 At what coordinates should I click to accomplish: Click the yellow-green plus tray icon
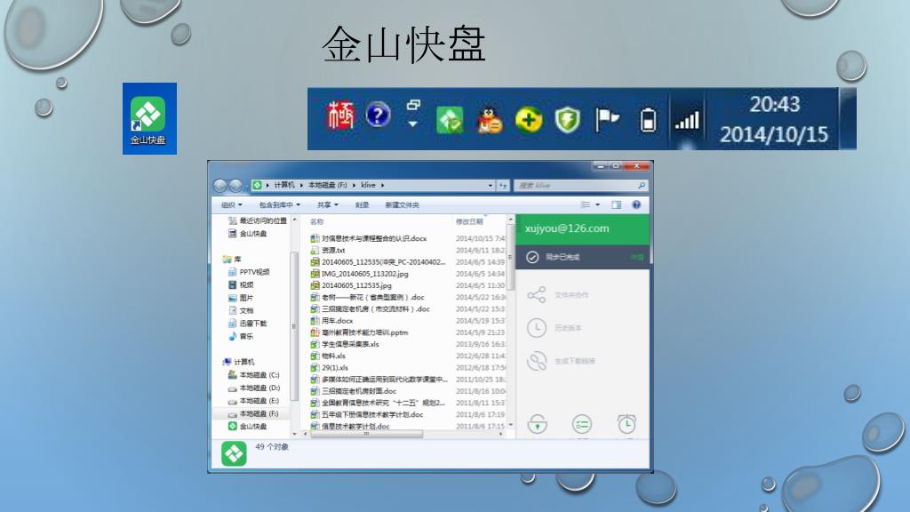click(529, 120)
